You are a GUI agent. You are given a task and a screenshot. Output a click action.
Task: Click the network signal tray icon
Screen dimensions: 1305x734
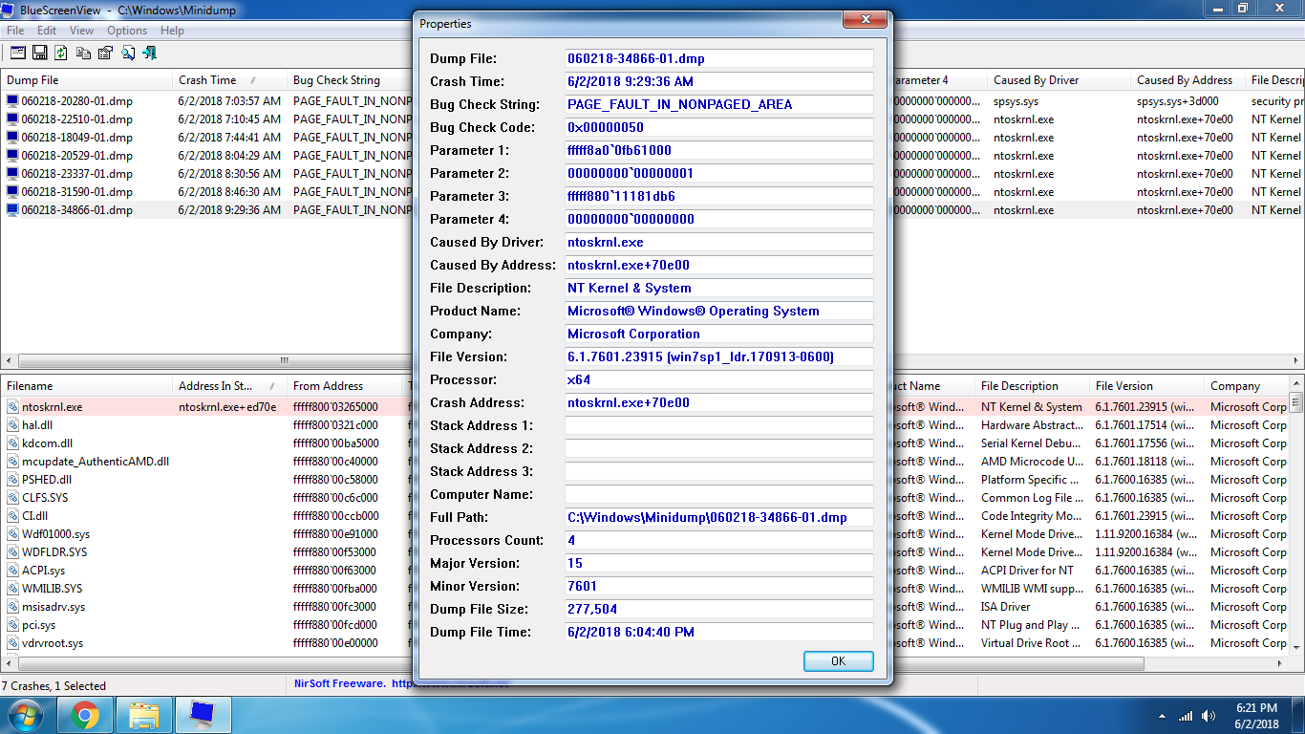point(1186,715)
